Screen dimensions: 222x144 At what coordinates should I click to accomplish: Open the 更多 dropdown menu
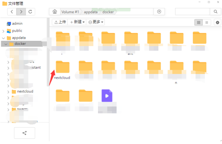pos(96,22)
